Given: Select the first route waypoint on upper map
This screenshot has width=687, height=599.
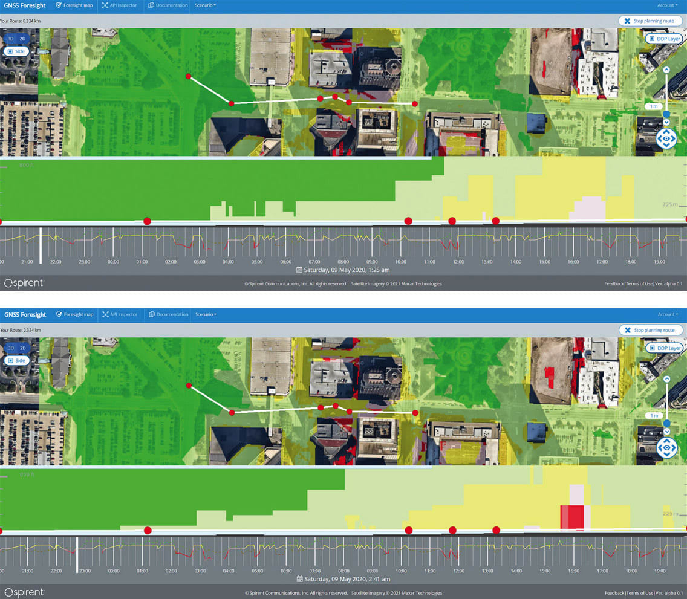Looking at the screenshot, I should coord(189,77).
